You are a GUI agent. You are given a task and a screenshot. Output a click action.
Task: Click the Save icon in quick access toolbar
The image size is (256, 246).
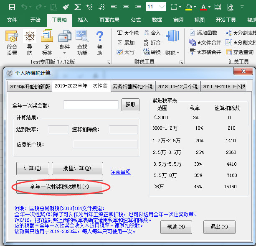pos(12,7)
